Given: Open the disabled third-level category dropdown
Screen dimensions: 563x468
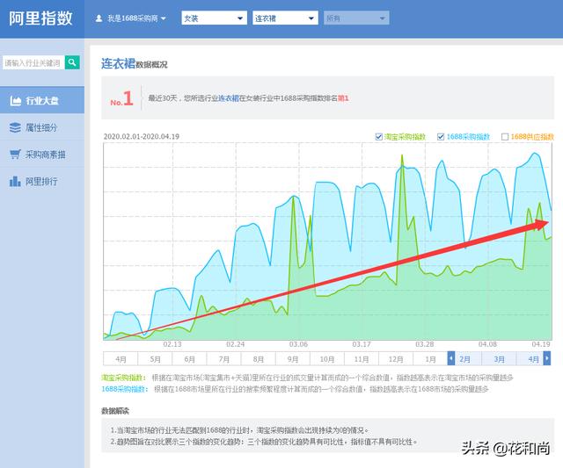Looking at the screenshot, I should point(356,18).
